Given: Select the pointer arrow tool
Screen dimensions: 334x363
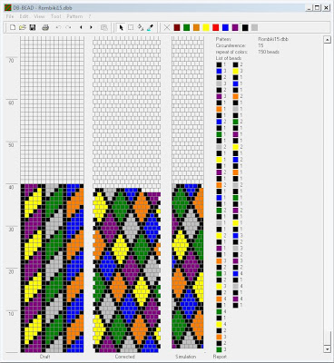Looking at the screenshot, I should click(121, 27).
